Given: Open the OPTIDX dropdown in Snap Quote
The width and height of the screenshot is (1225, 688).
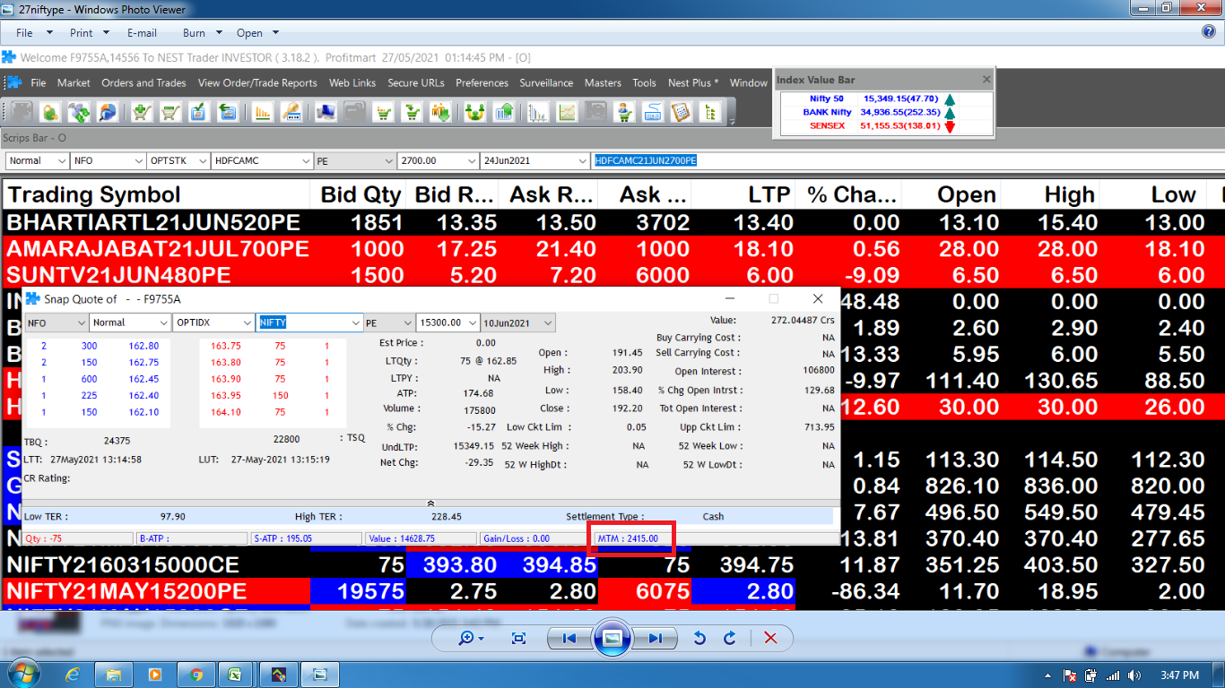Looking at the screenshot, I should [x=247, y=322].
